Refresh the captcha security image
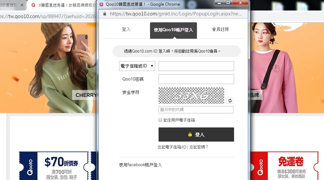The image size is (324, 180). [230, 101]
